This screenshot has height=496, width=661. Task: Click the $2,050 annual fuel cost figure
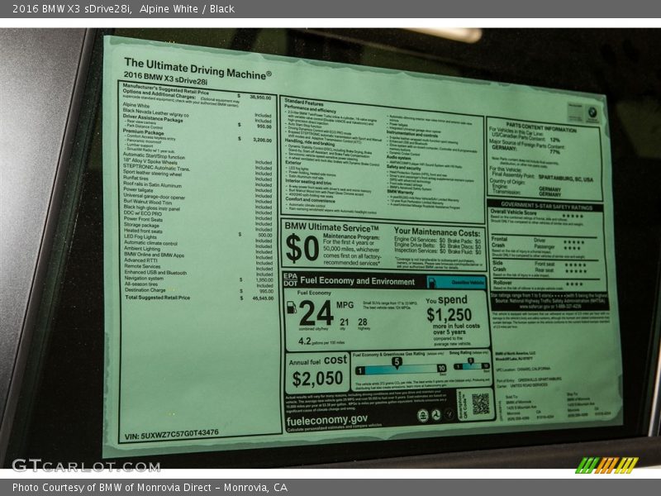(x=318, y=379)
